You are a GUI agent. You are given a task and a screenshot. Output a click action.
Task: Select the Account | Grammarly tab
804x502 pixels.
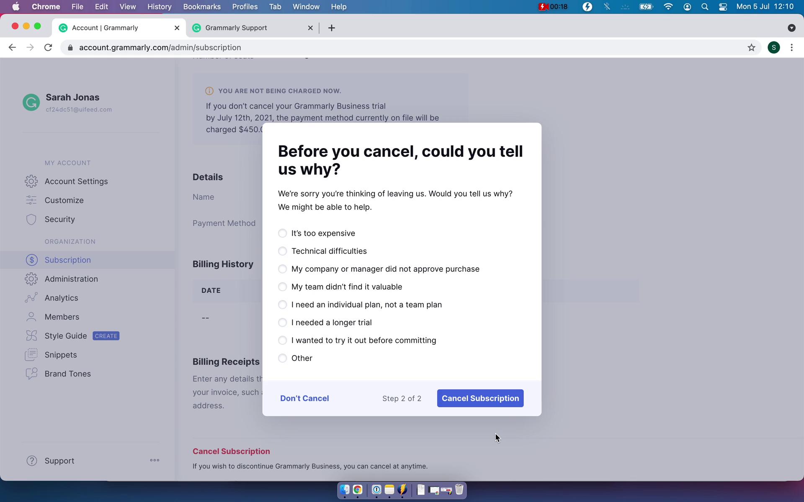pos(119,28)
